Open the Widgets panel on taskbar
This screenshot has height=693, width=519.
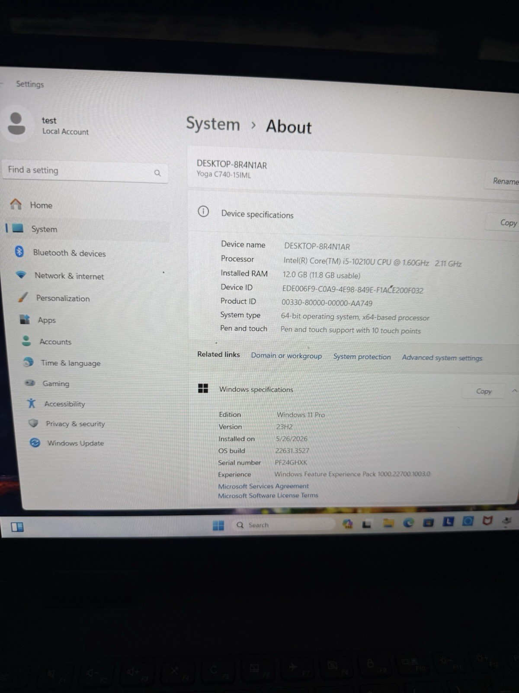pos(17,527)
